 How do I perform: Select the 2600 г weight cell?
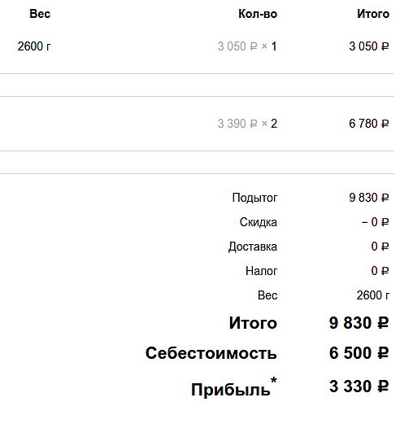(x=34, y=46)
